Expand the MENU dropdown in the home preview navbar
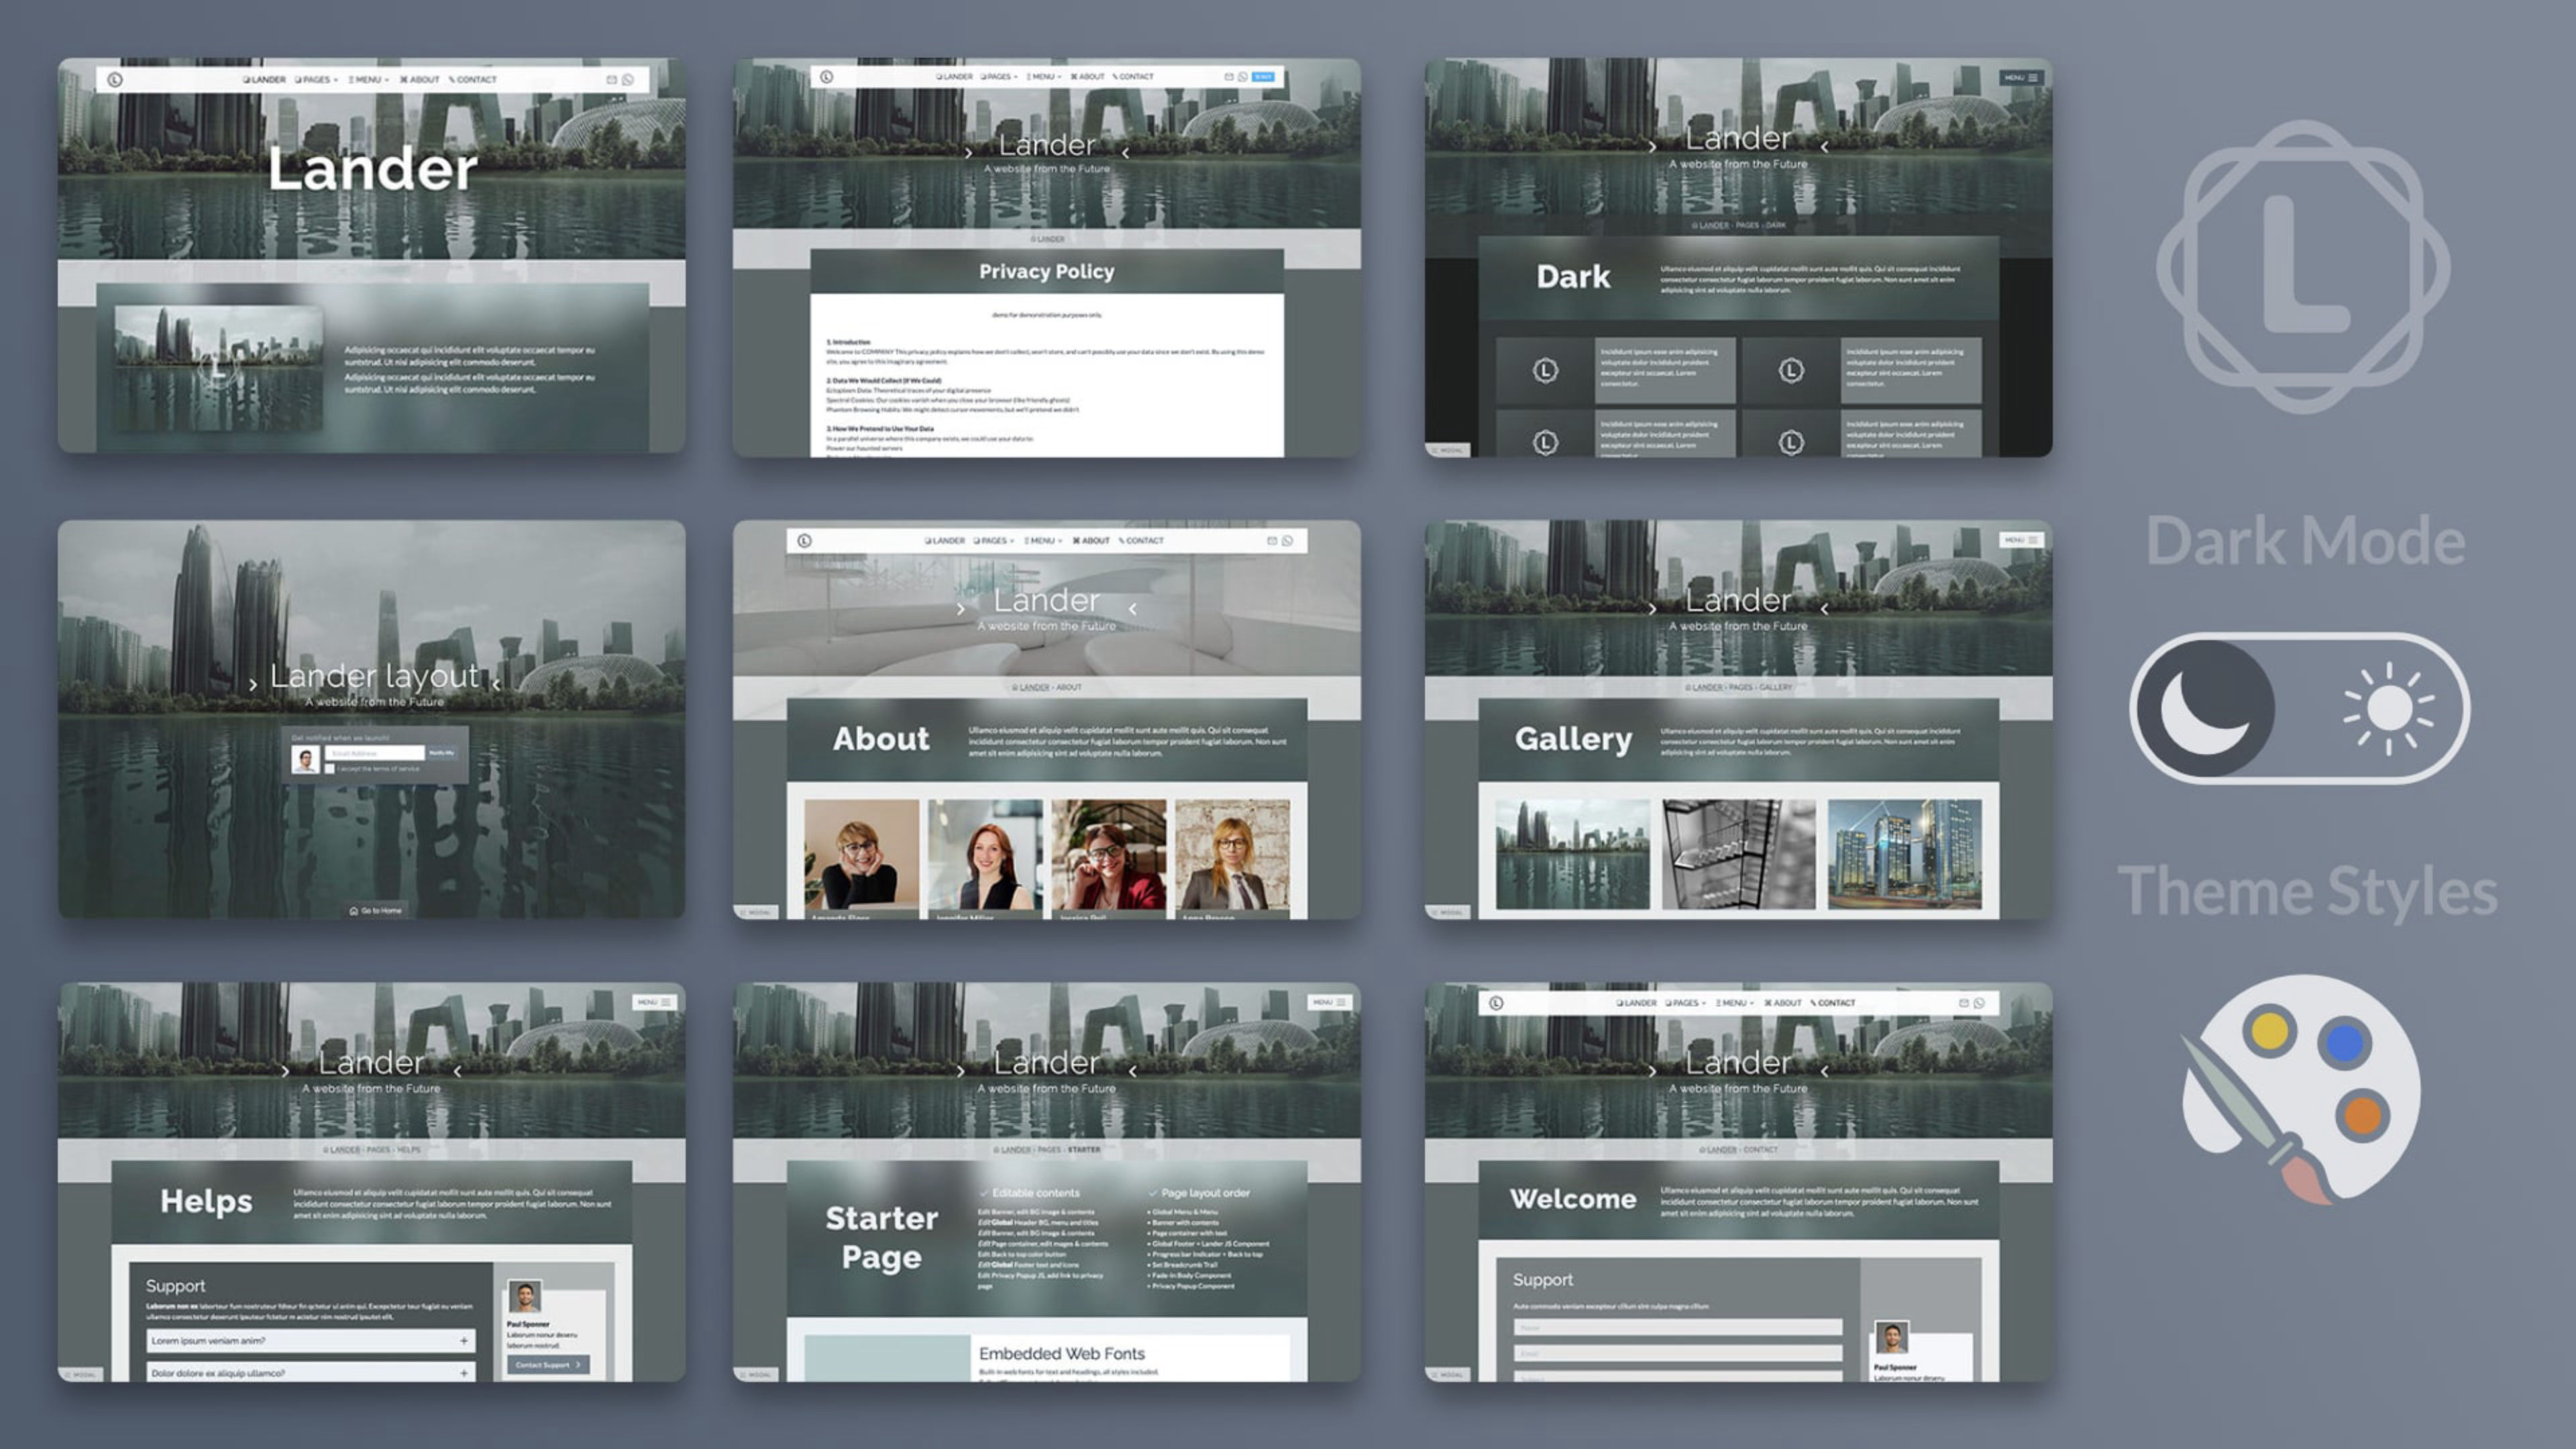 (368, 79)
